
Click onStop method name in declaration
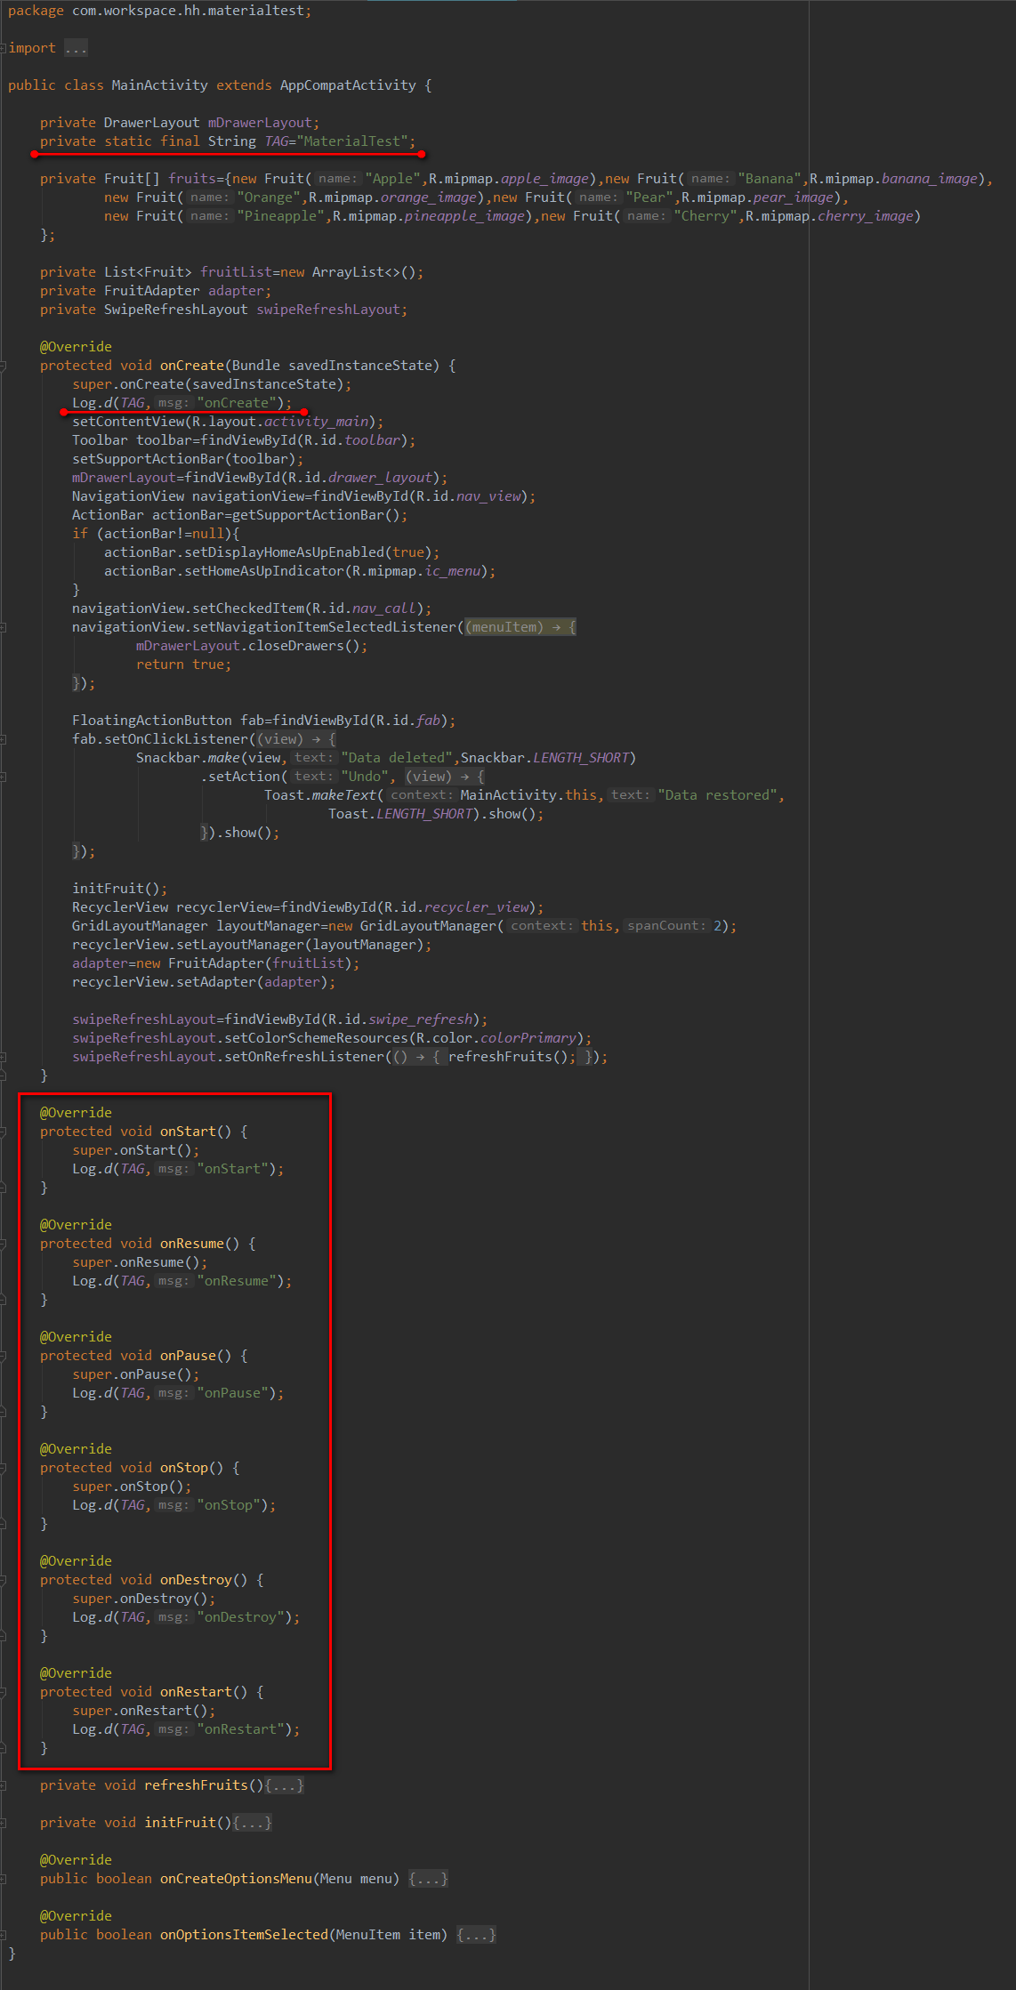[x=184, y=1468]
